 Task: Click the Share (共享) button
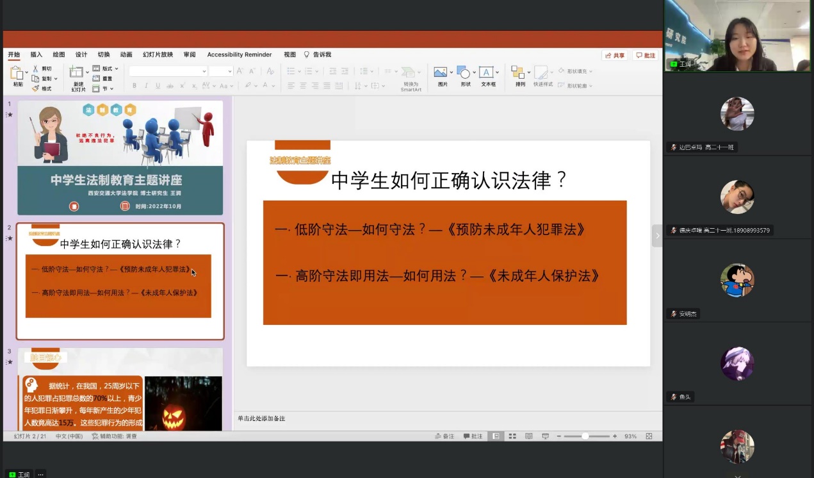[x=614, y=56]
